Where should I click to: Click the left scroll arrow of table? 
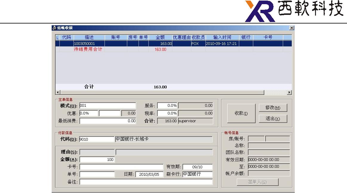(x=58, y=92)
